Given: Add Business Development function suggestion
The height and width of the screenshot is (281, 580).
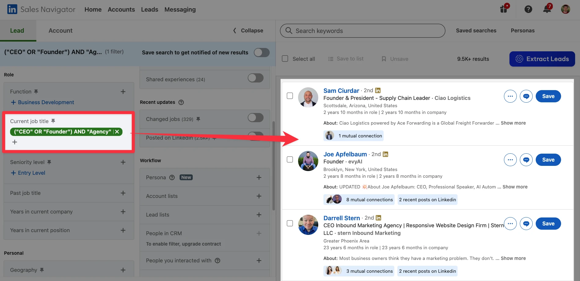Looking at the screenshot, I should [42, 102].
